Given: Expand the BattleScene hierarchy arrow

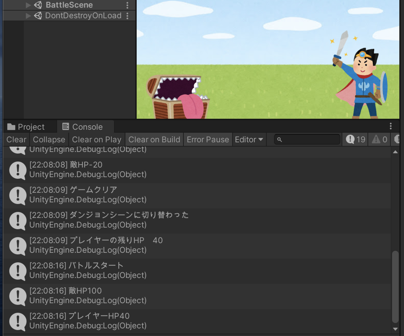Looking at the screenshot, I should (x=28, y=5).
